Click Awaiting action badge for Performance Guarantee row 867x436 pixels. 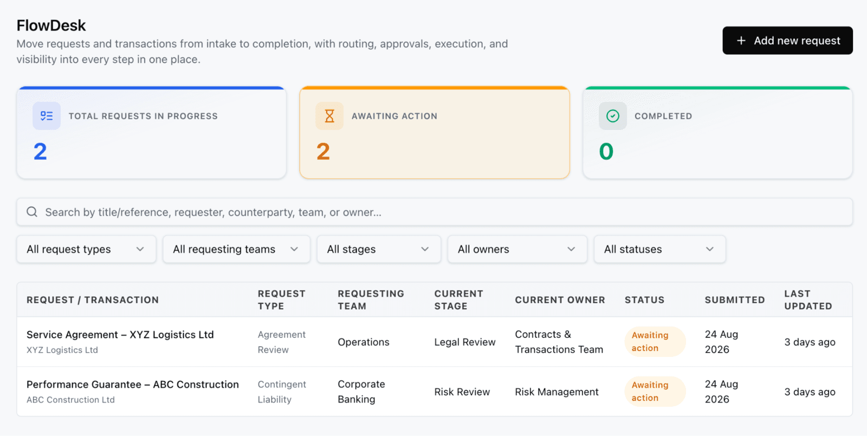(655, 392)
